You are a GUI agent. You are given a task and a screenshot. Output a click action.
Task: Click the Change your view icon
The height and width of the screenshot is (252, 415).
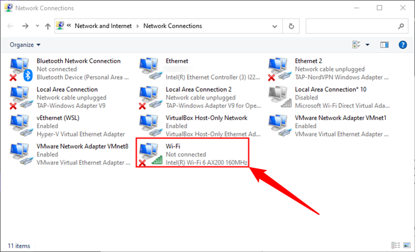(x=356, y=45)
